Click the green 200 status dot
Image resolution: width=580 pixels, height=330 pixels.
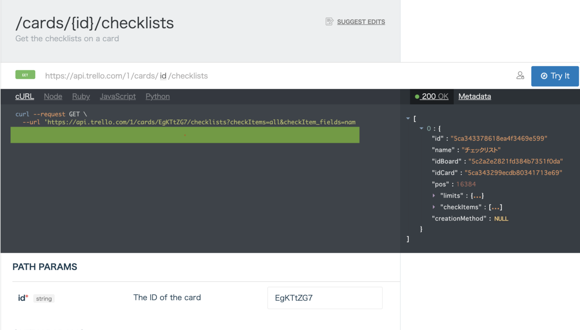(417, 97)
